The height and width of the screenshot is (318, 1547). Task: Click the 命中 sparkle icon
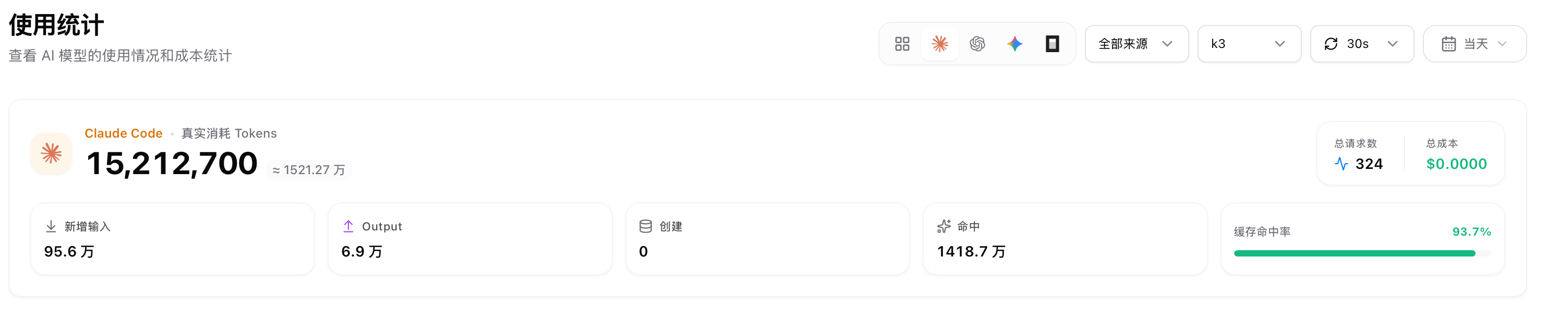(x=944, y=226)
